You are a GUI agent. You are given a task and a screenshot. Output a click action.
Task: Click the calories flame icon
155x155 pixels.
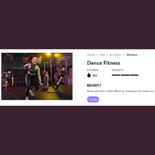(89, 75)
